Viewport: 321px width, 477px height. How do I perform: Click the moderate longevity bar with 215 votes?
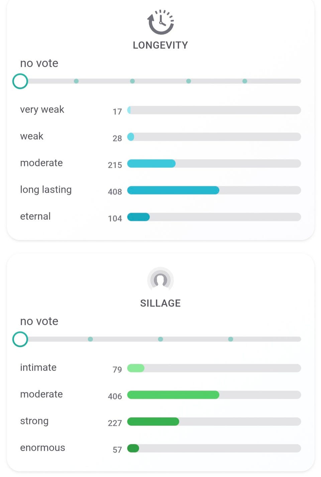214,164
